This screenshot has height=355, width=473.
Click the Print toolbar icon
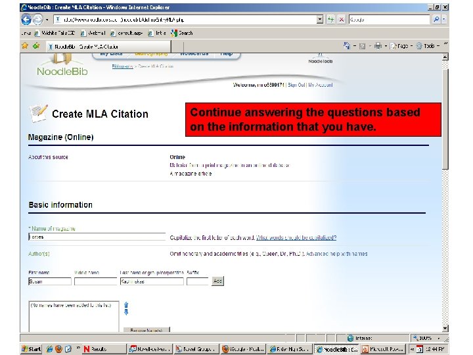378,46
